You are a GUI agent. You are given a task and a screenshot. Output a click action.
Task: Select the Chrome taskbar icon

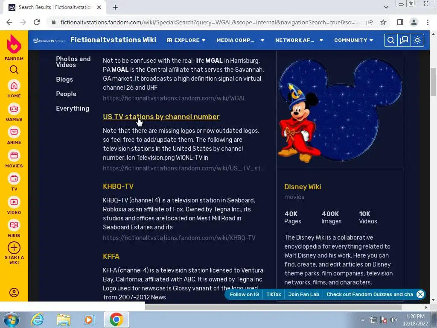point(116,319)
